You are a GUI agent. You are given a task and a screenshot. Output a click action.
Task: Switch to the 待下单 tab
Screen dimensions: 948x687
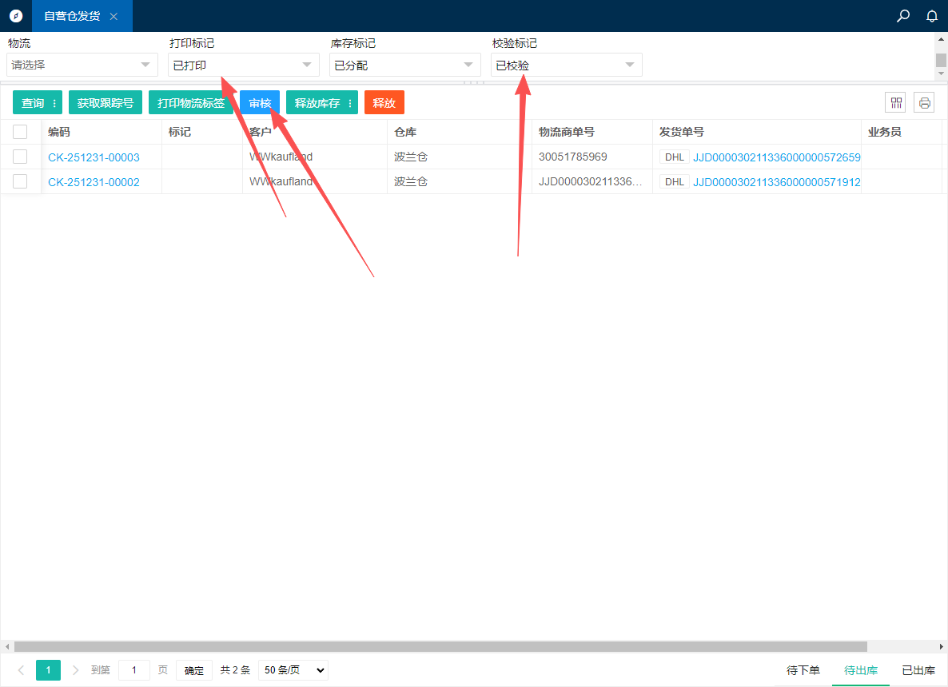click(803, 670)
